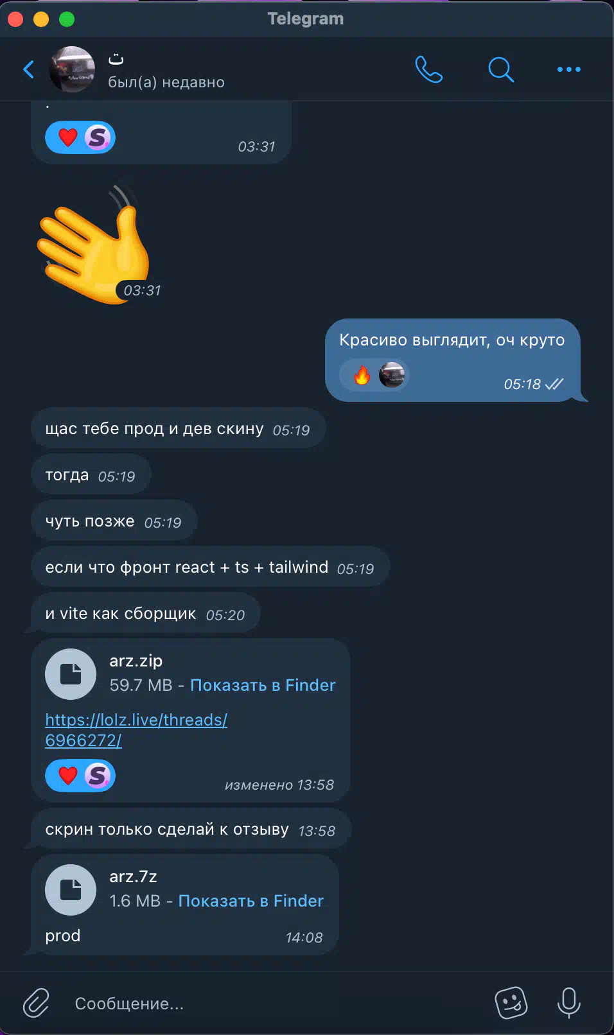Open the contact's profile avatar
The height and width of the screenshot is (1035, 614).
click(x=72, y=69)
